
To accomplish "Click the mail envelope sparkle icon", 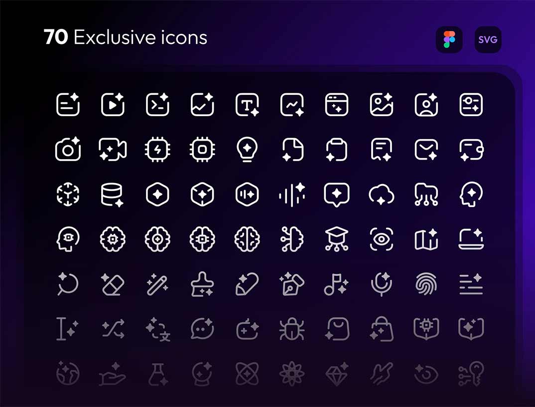I will point(426,149).
